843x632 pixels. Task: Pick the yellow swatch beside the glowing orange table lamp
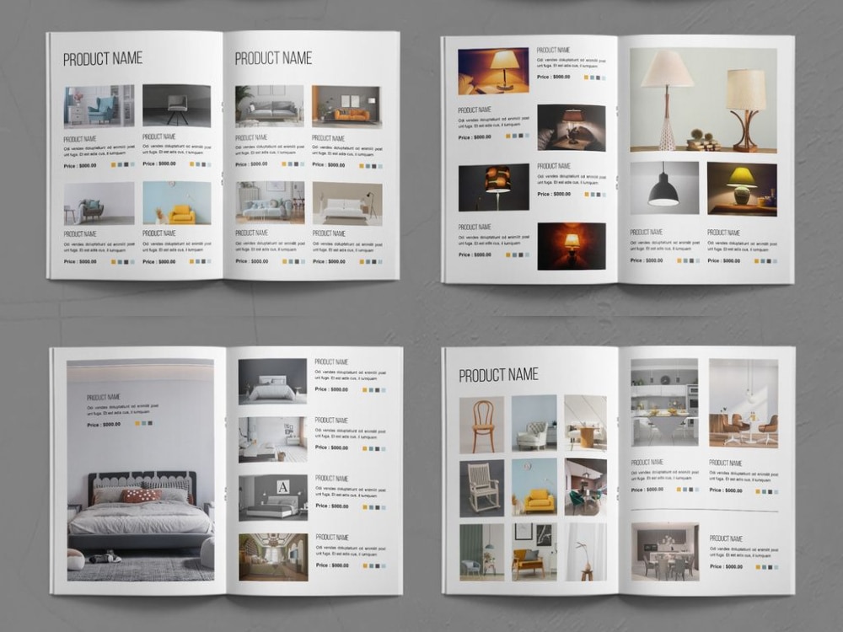tap(587, 78)
